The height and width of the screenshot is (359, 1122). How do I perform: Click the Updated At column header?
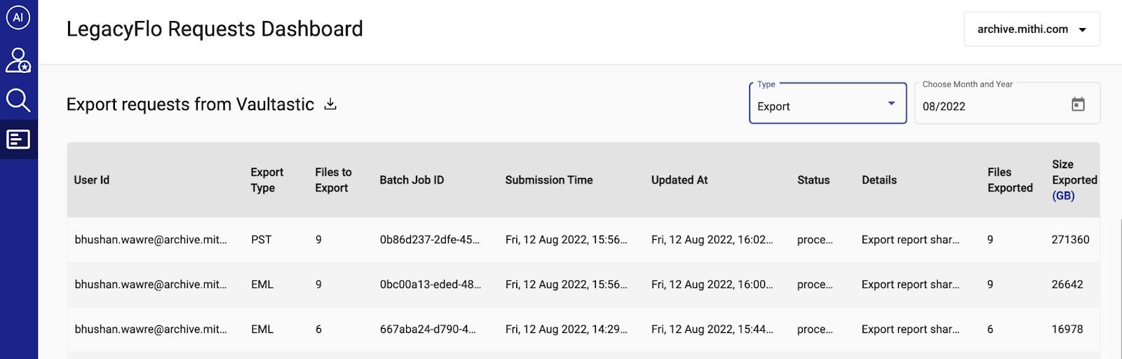pos(680,180)
